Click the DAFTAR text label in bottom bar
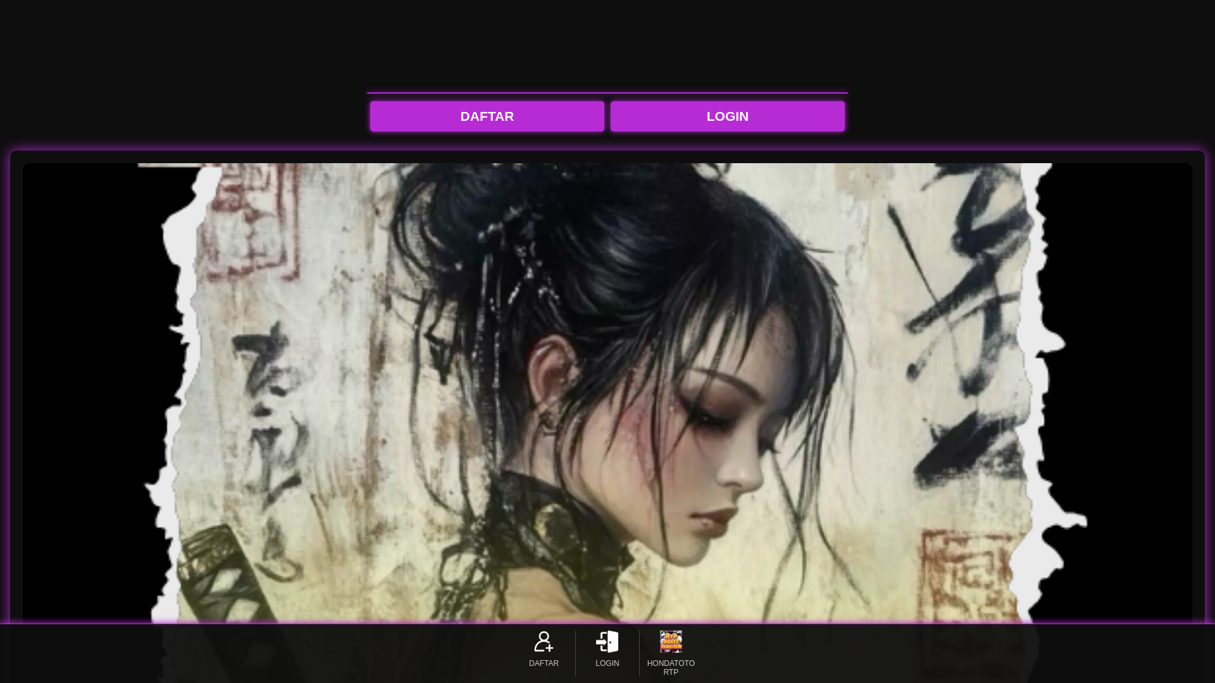 pos(544,663)
